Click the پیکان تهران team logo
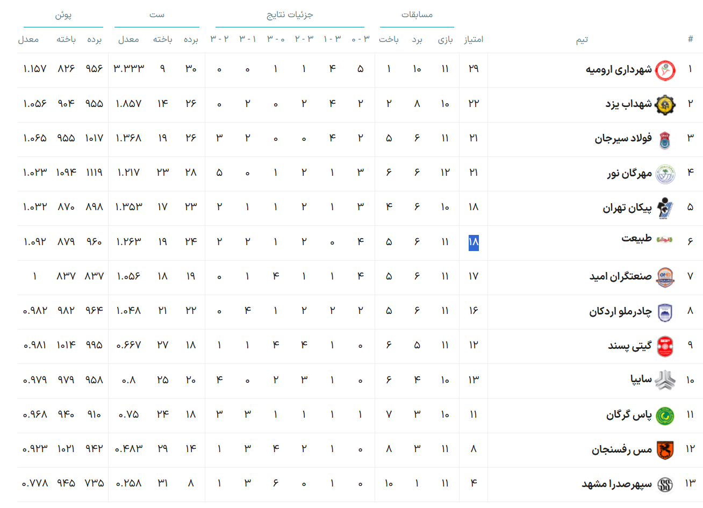Viewport: 703px width, 508px height. click(x=665, y=208)
